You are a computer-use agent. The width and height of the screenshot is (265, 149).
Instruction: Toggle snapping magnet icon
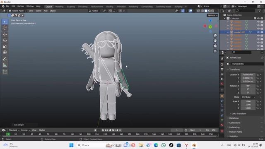tap(111, 11)
